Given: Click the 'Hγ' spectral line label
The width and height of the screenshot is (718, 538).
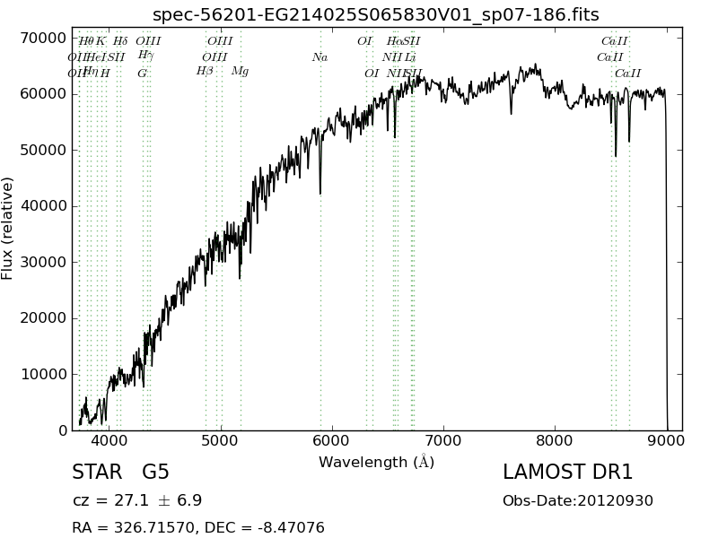Looking at the screenshot, I should [145, 56].
